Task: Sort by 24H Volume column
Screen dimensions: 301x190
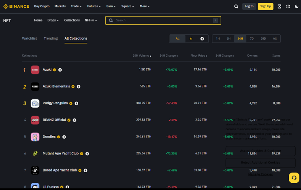Action: (142, 55)
